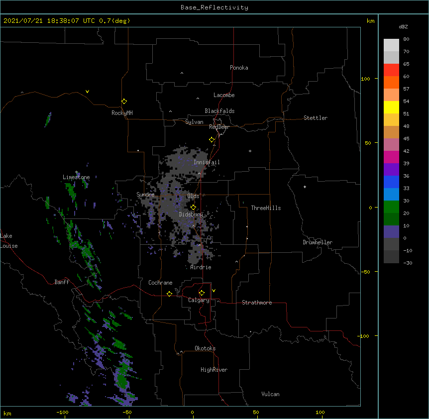Select the yellow V marker northwest of RockyMH
The height and width of the screenshot is (419, 429).
click(x=87, y=92)
